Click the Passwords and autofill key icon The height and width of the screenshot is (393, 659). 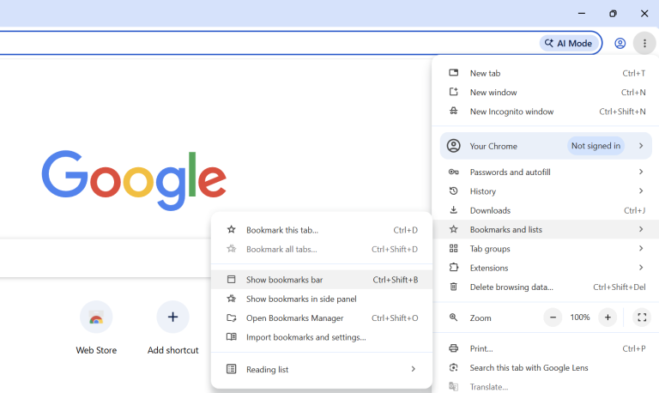[453, 172]
